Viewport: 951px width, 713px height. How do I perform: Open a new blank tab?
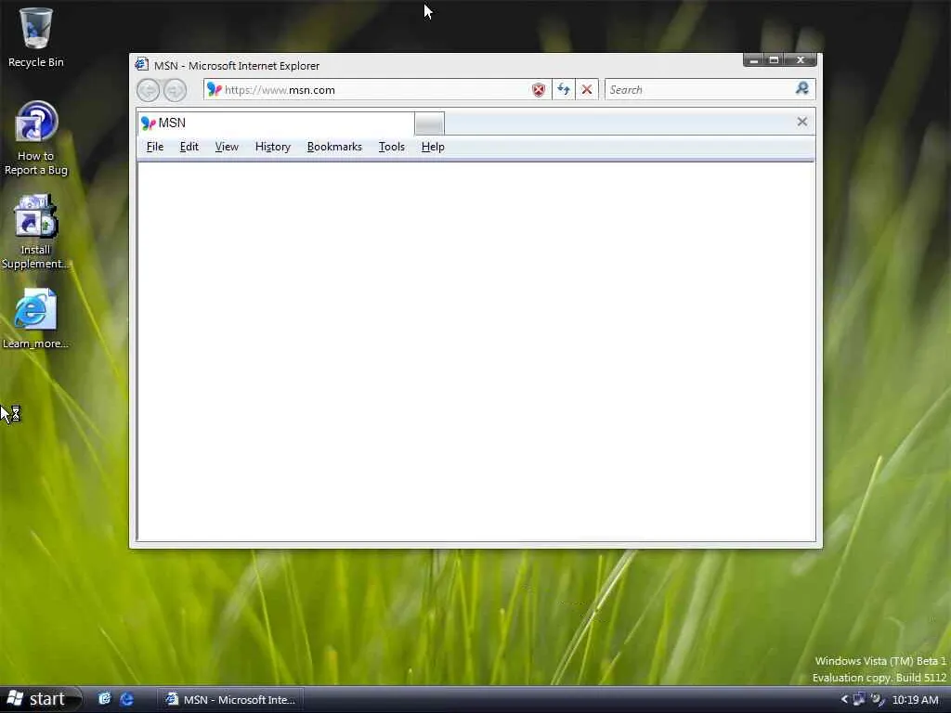429,123
